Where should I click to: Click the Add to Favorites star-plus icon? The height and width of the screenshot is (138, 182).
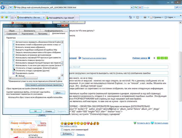click(6, 17)
